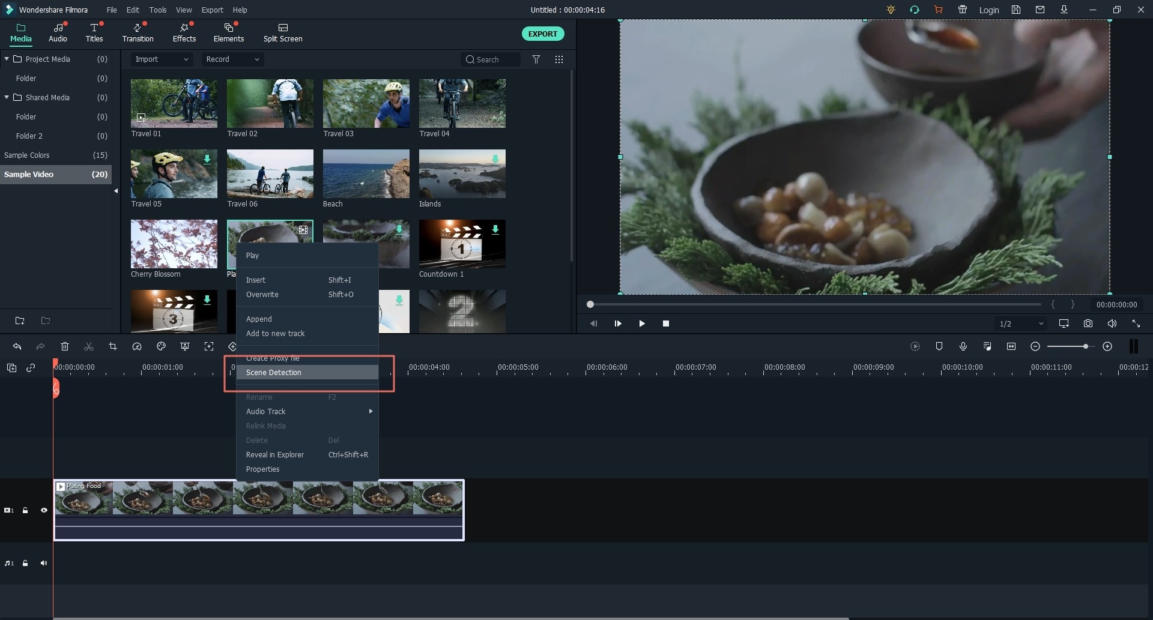Add a marker with the shield icon
This screenshot has height=620, width=1153.
pyautogui.click(x=939, y=346)
